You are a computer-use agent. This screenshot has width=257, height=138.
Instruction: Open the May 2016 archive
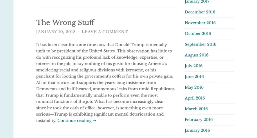[194, 87]
